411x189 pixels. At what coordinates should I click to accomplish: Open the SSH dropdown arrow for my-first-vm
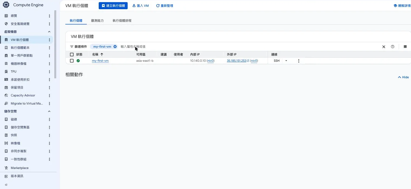(286, 61)
